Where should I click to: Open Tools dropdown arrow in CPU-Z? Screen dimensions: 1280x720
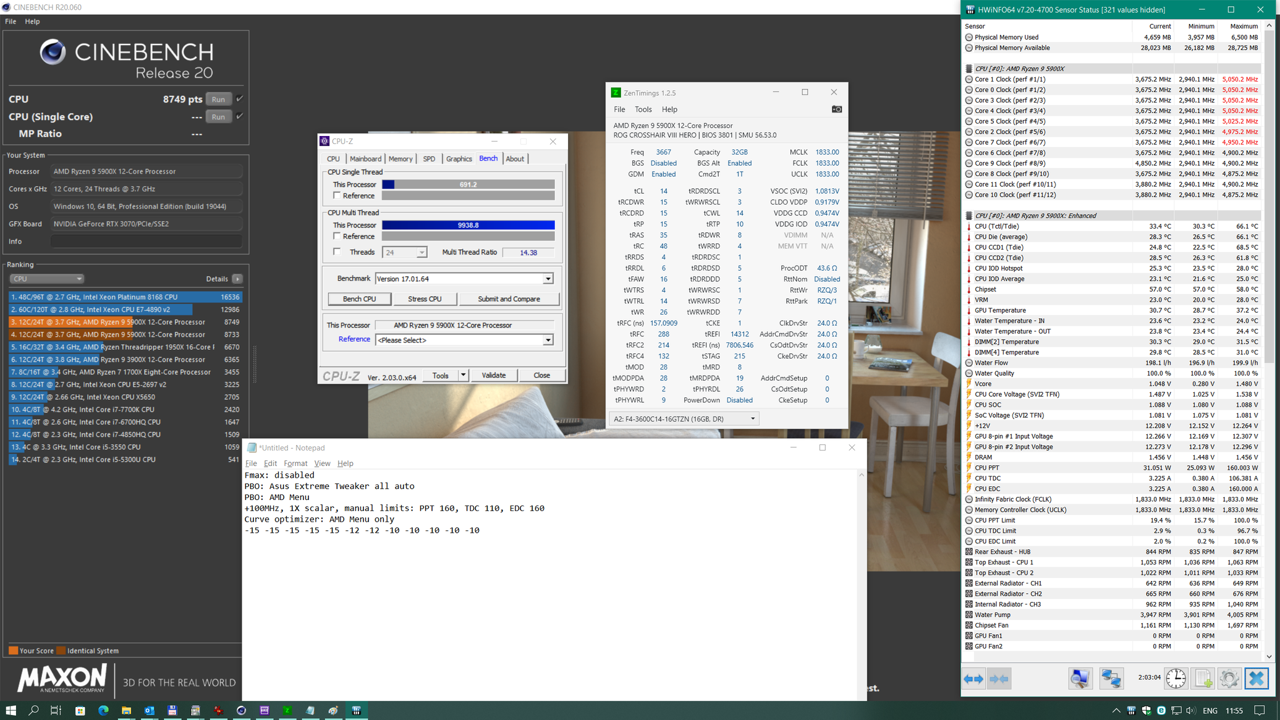[x=462, y=375]
